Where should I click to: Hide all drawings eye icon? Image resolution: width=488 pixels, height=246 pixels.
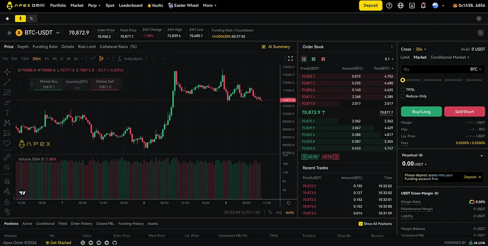[7, 211]
